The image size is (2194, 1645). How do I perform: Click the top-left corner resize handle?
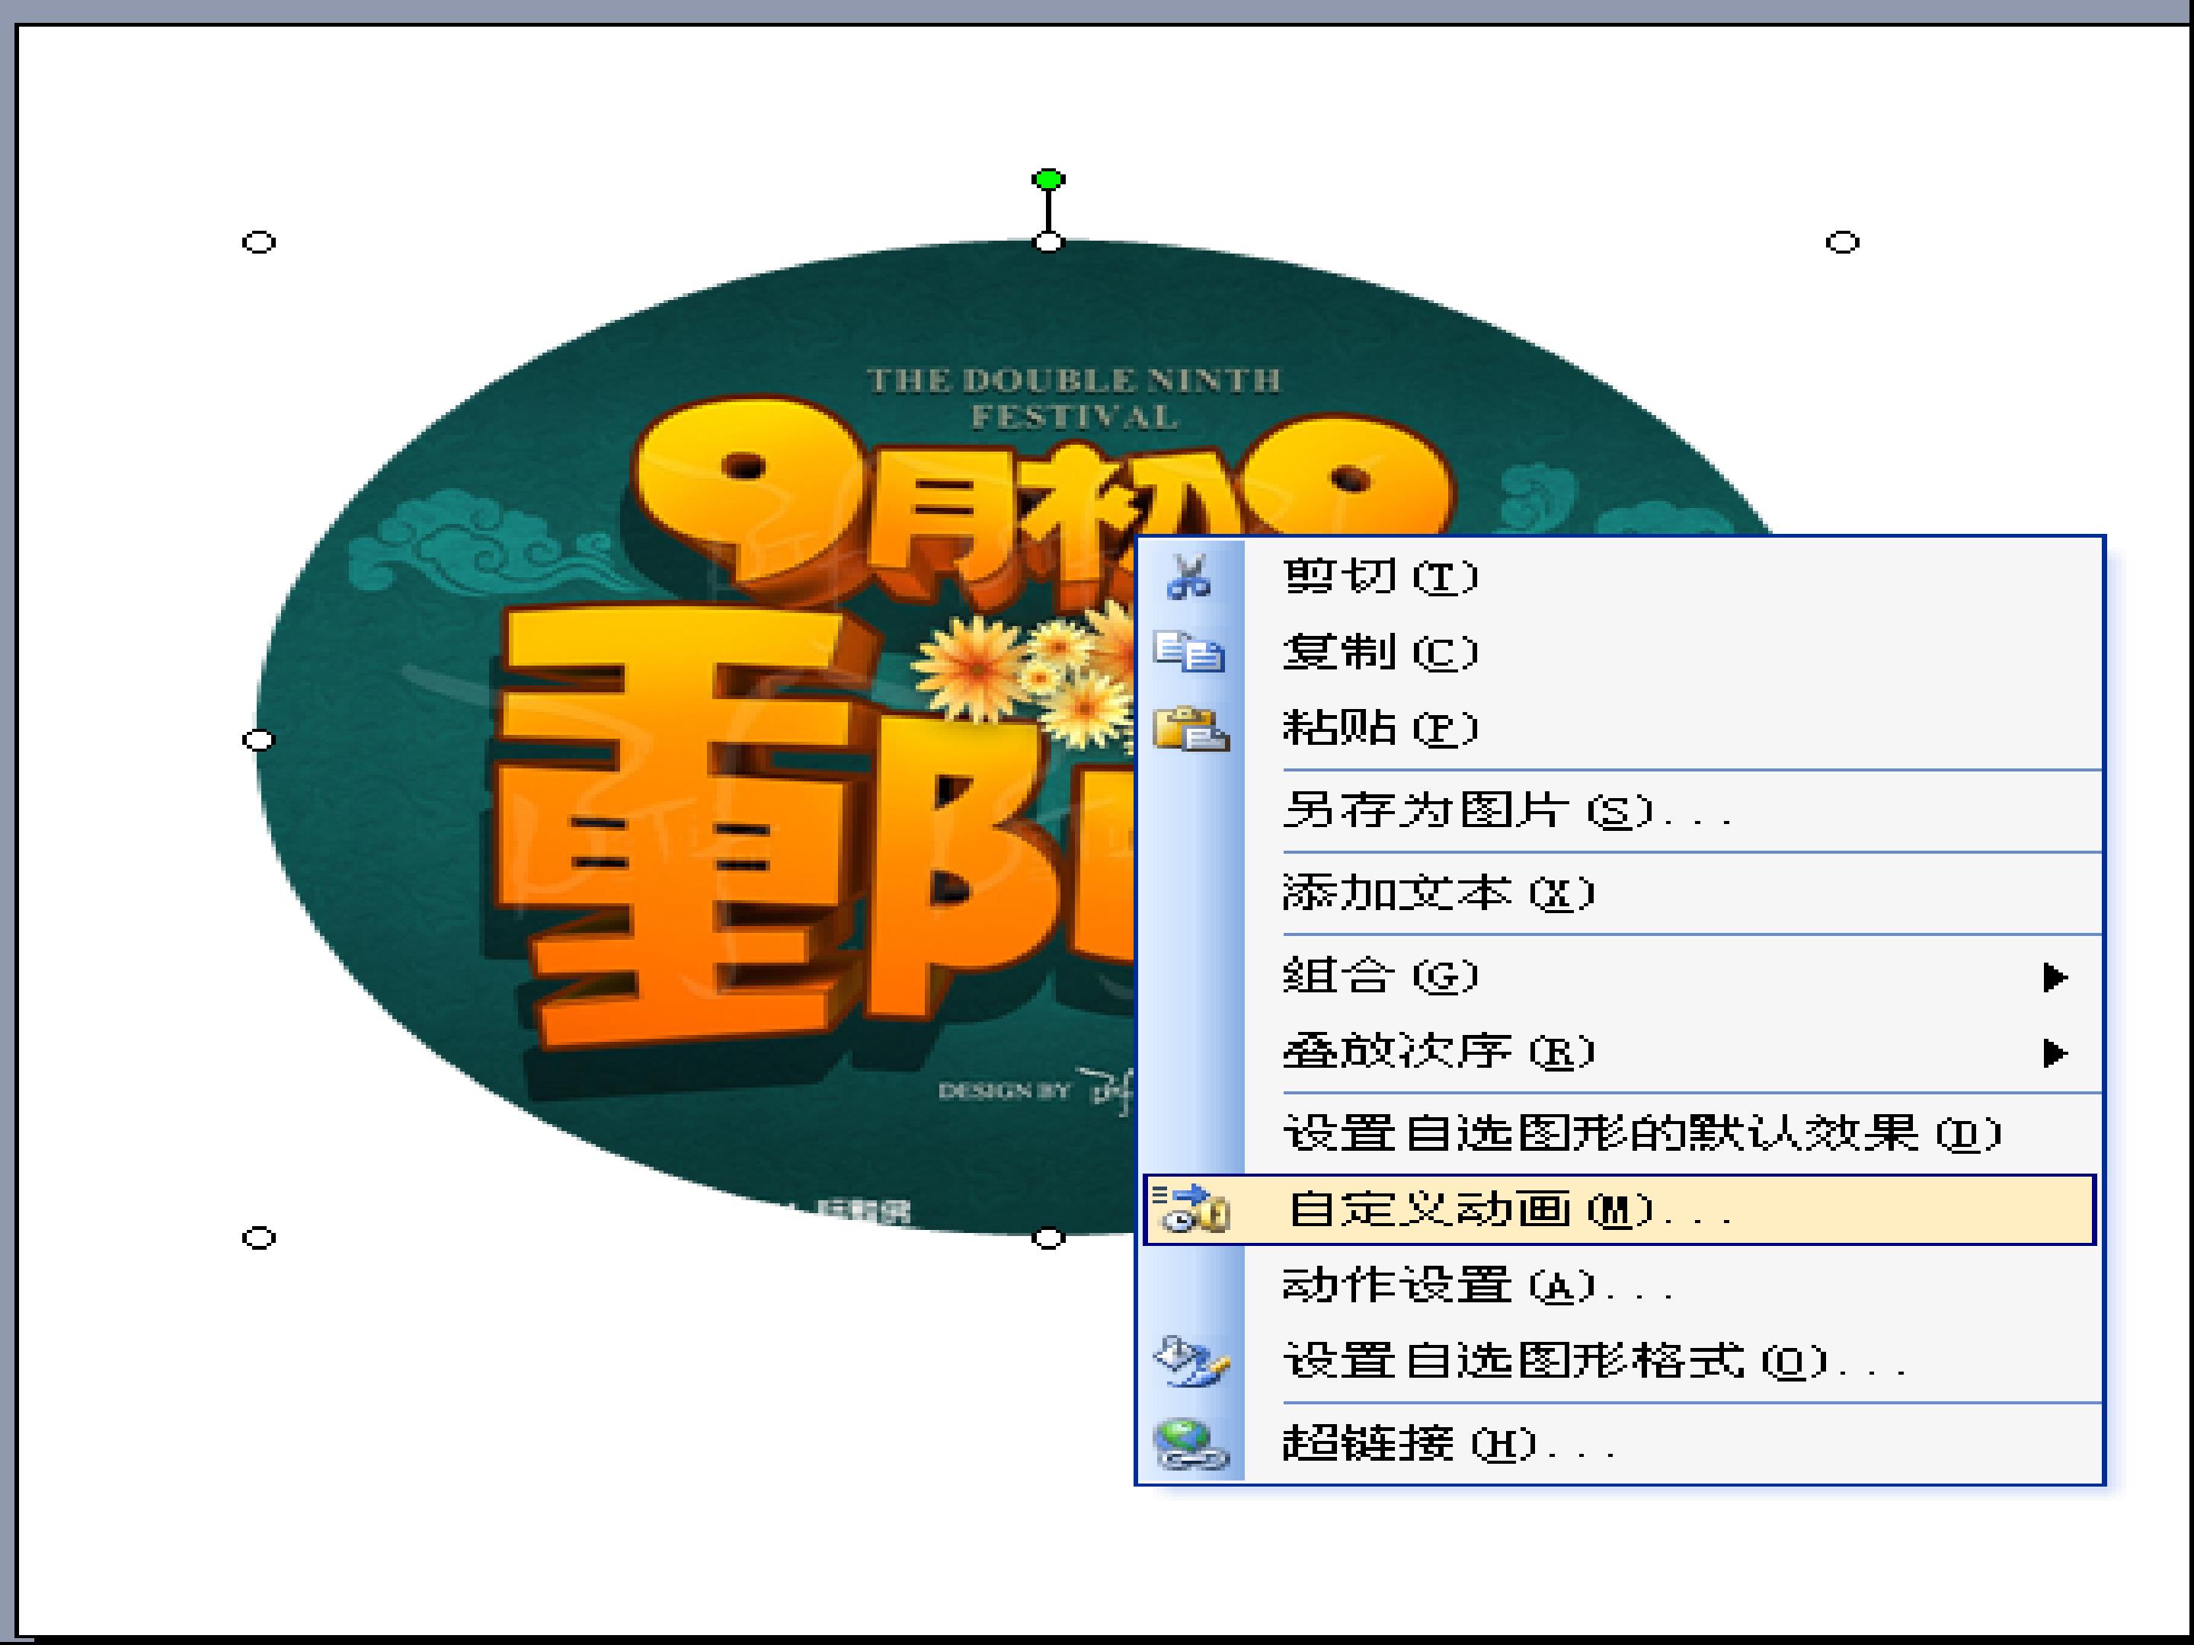259,242
